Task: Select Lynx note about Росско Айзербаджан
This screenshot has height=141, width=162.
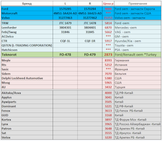Action: (x=138, y=124)
